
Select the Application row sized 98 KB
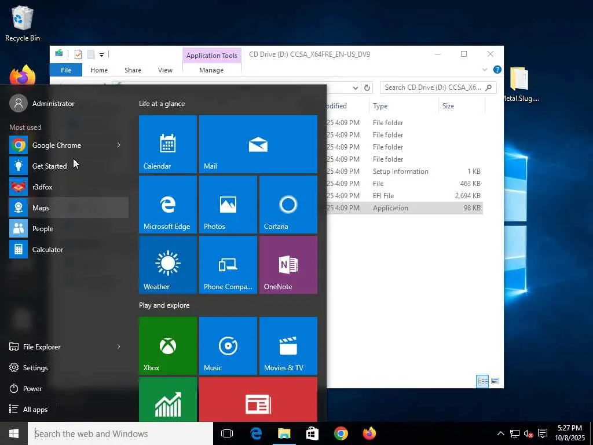pos(404,208)
